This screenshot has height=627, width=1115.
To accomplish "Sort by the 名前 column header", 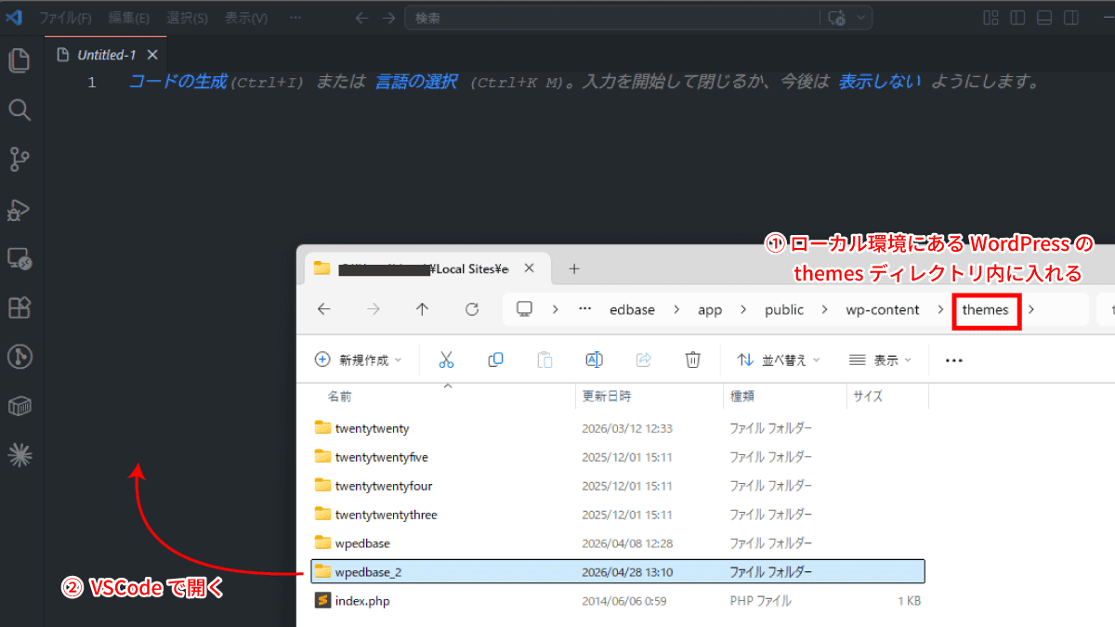I will (x=339, y=397).
